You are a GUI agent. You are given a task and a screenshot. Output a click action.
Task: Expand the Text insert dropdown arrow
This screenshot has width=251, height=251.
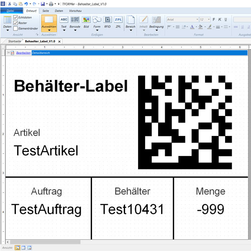click(64, 30)
